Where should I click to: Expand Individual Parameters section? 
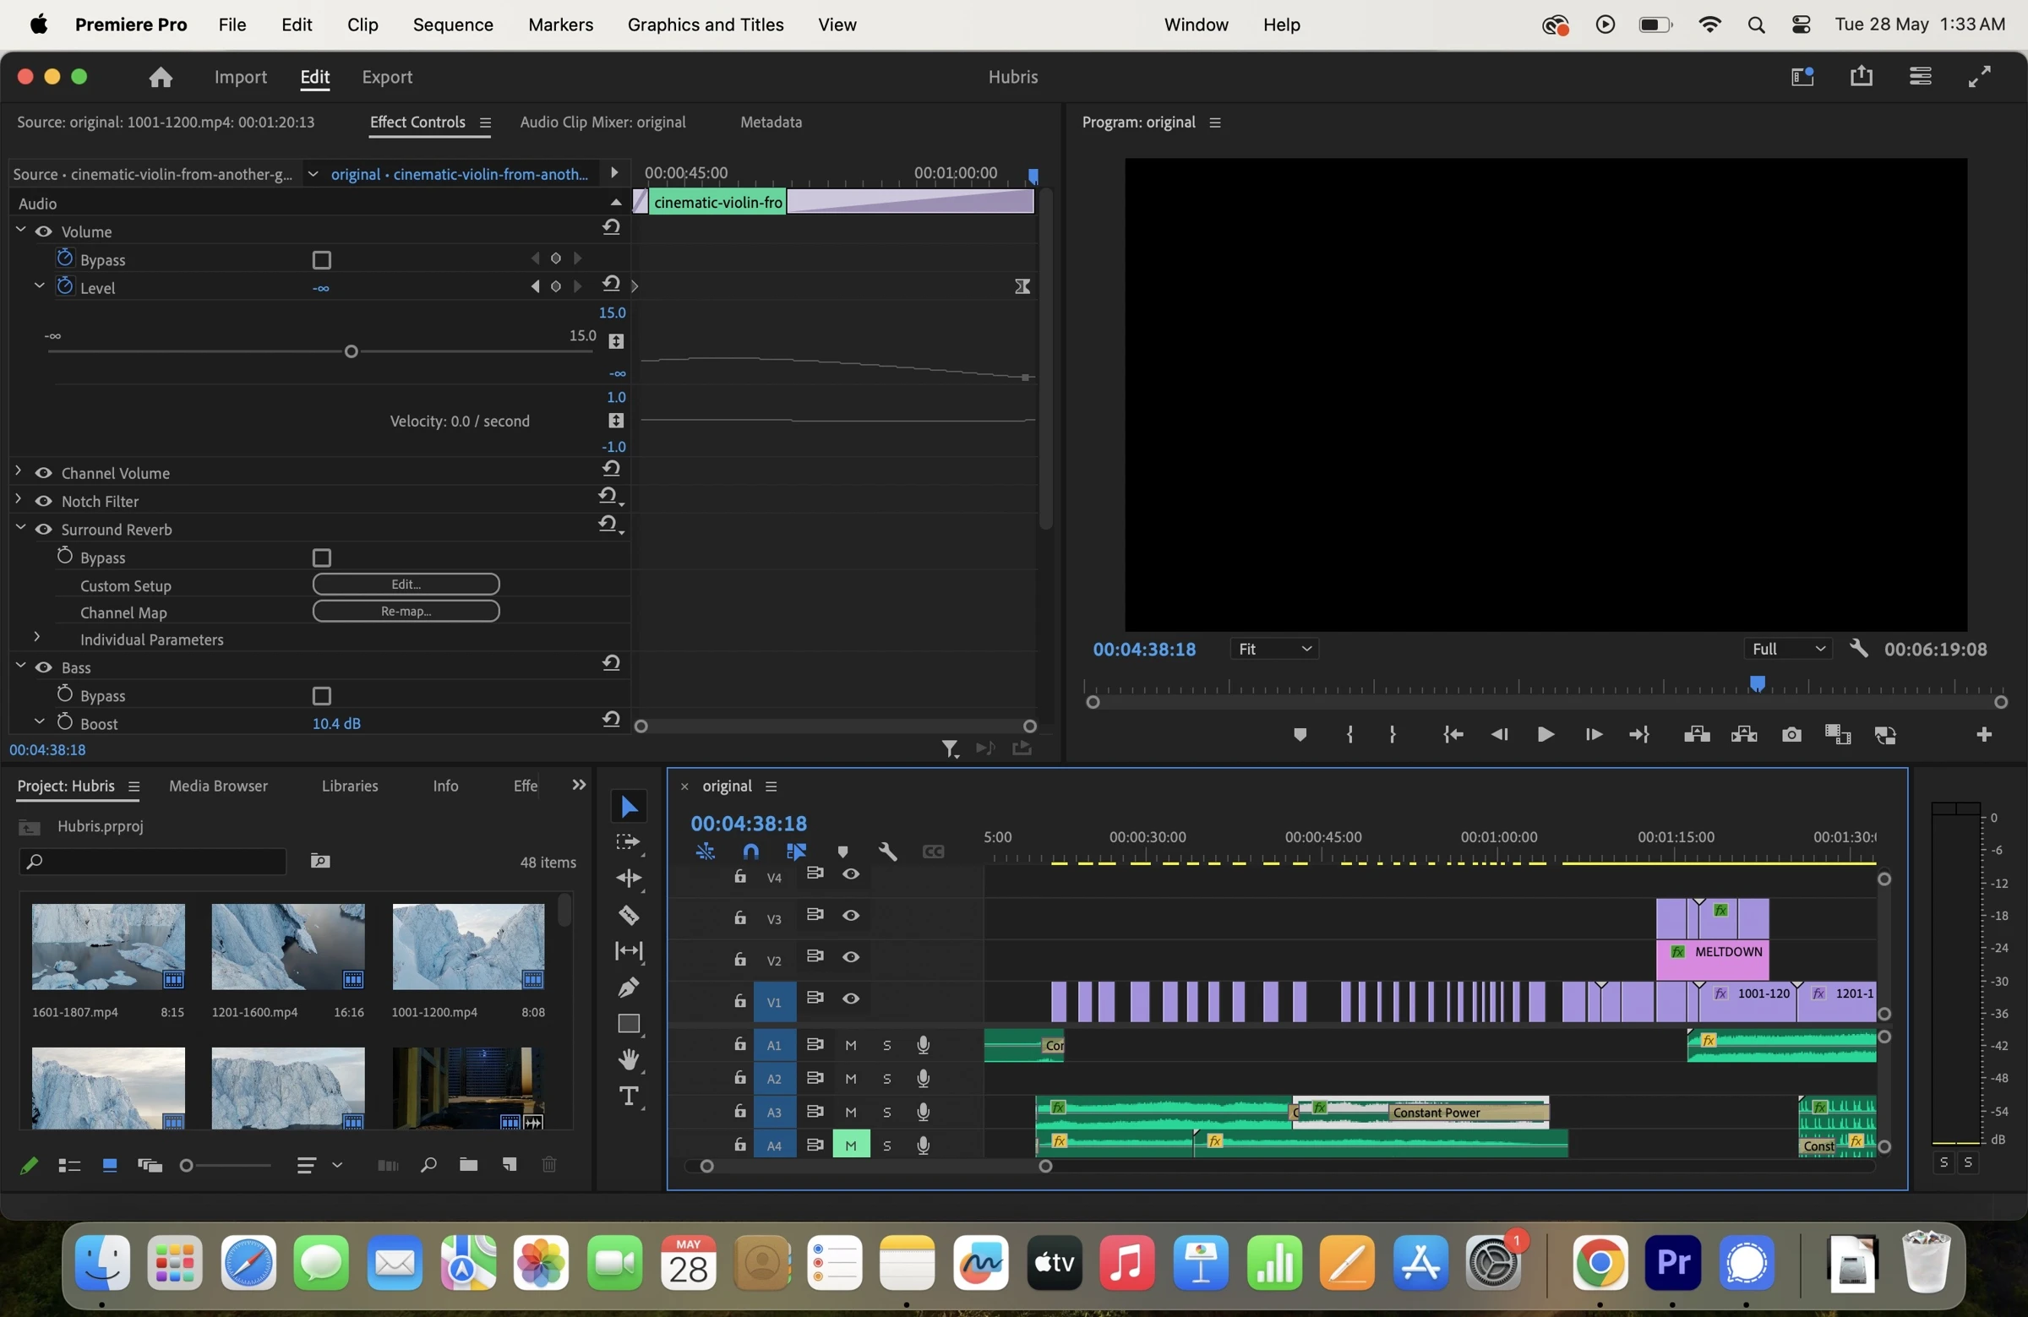(x=36, y=638)
